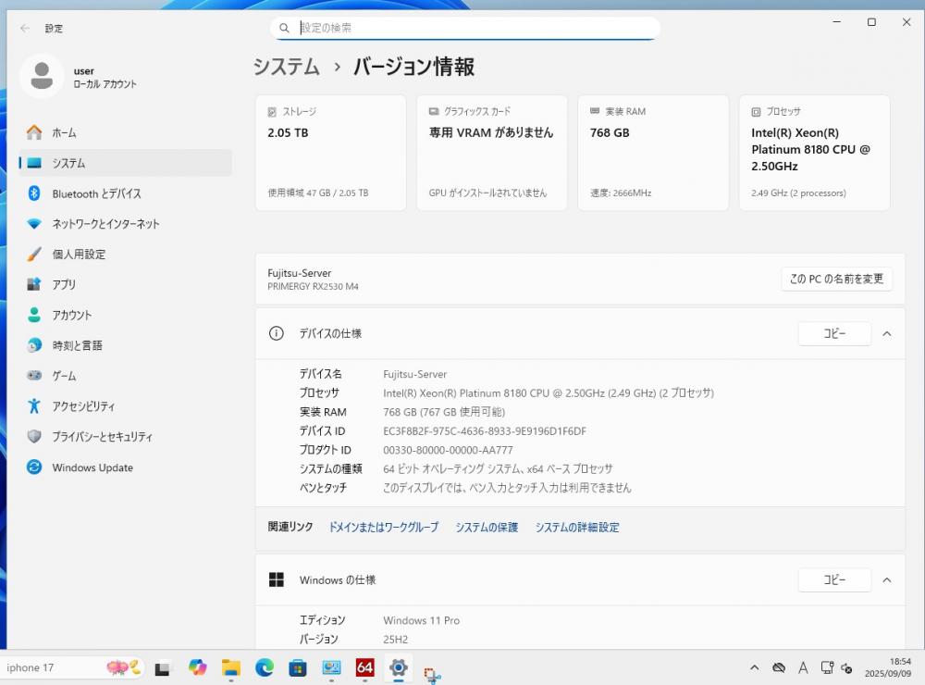Open the プロセッサ Xeon Platinum card
The width and height of the screenshot is (925, 685).
815,153
